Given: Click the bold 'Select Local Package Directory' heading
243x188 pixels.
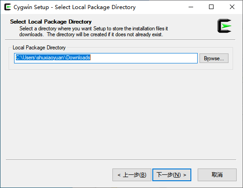Looking at the screenshot, I should [51, 22].
